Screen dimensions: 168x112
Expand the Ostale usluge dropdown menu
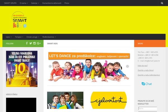pyautogui.click(x=33, y=37)
